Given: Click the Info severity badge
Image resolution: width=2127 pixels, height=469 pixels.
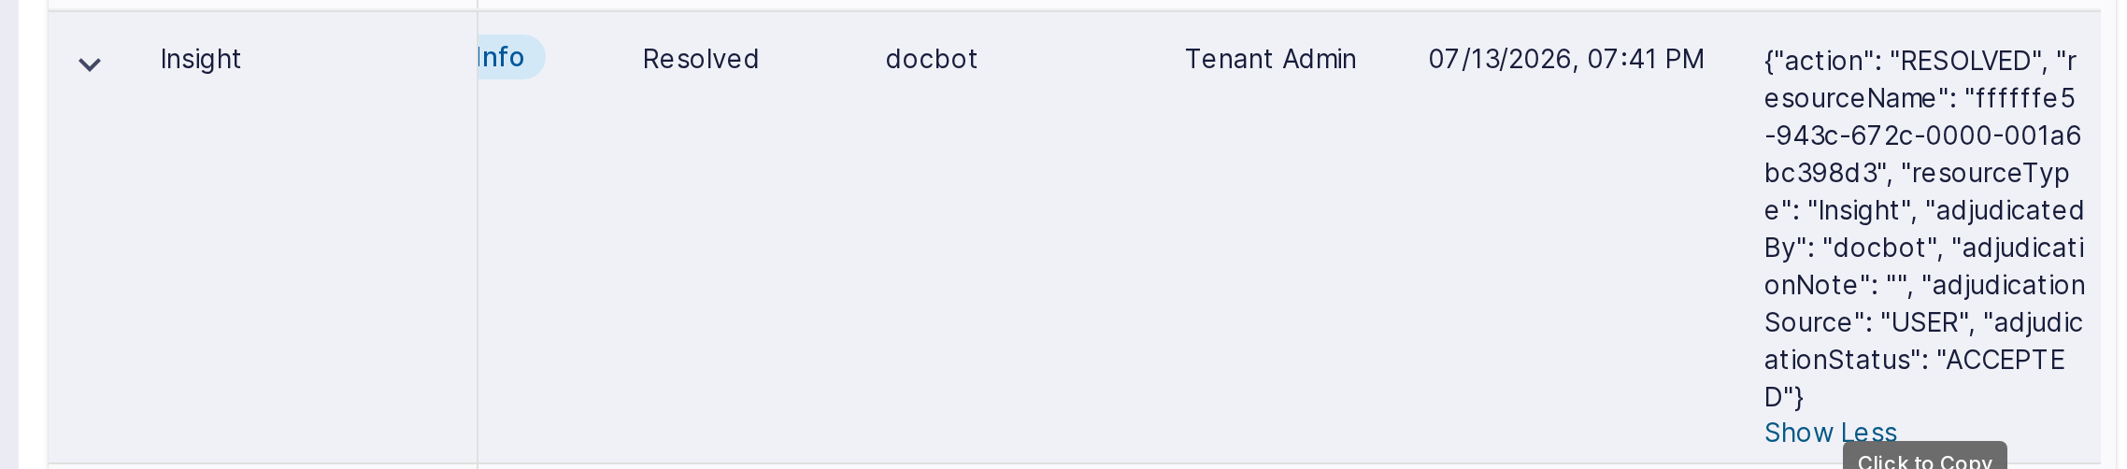Looking at the screenshot, I should tap(510, 57).
